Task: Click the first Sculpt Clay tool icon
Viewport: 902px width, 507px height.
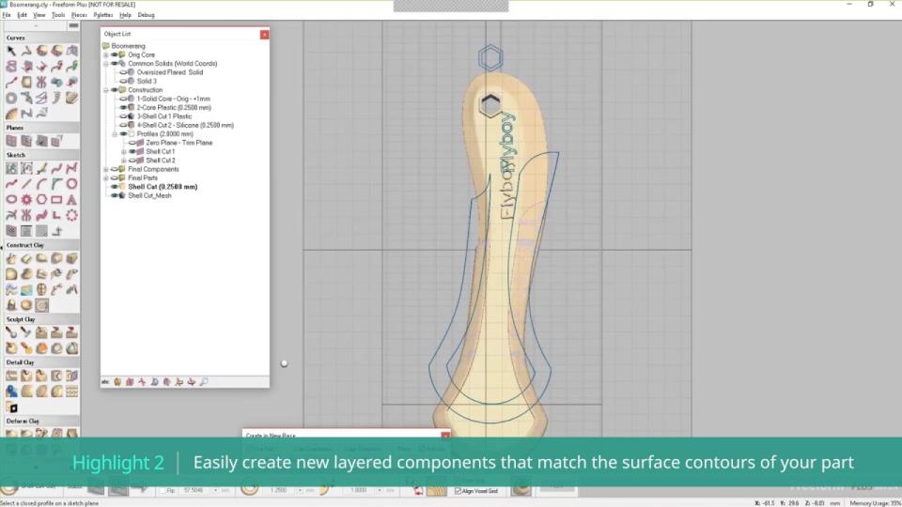Action: point(11,332)
